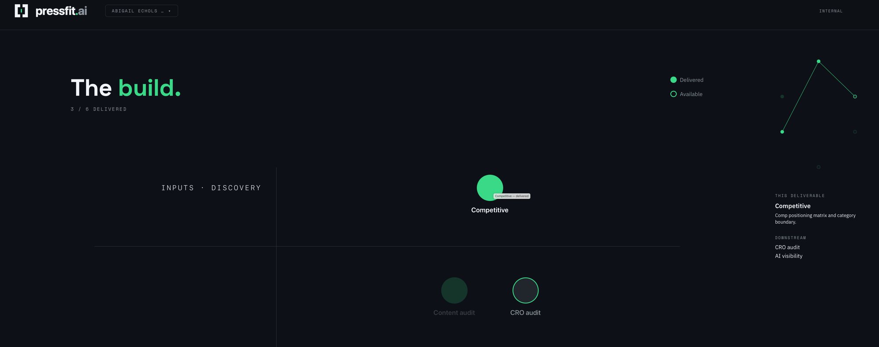Click the "THIS DELIVERABLE" panel heading
This screenshot has height=347, width=879.
799,196
